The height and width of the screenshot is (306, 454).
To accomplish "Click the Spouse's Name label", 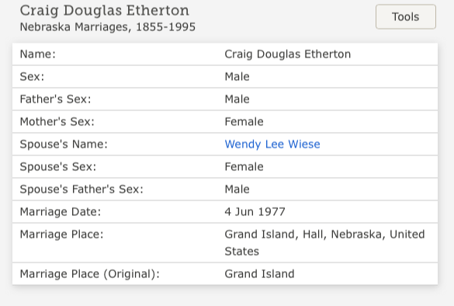I will coord(64,144).
